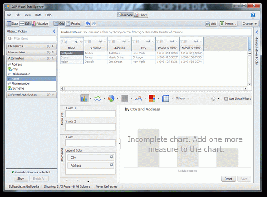Screen dimensions: 267x197
Task: Toggle Use Global Filters checkbox
Action: [226, 98]
